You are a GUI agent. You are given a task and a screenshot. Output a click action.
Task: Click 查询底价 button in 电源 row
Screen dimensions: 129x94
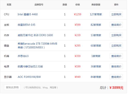coord(116,66)
